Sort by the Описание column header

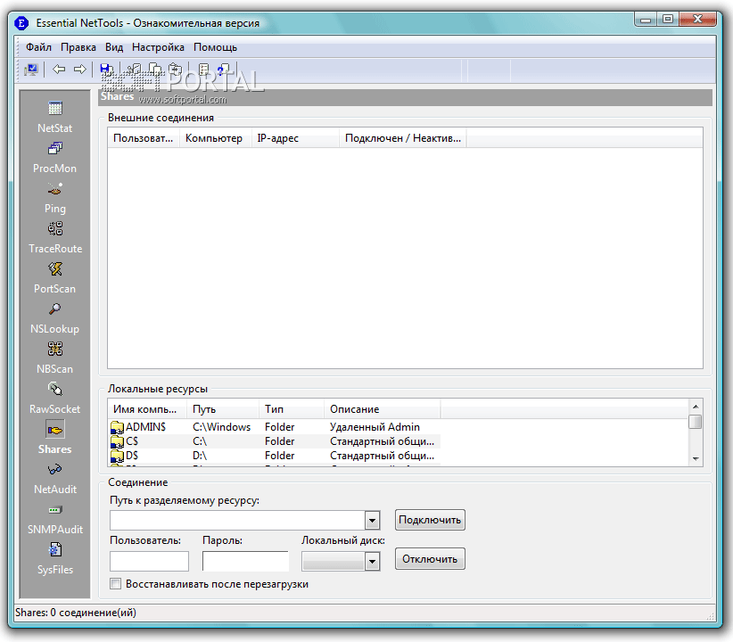click(x=383, y=409)
